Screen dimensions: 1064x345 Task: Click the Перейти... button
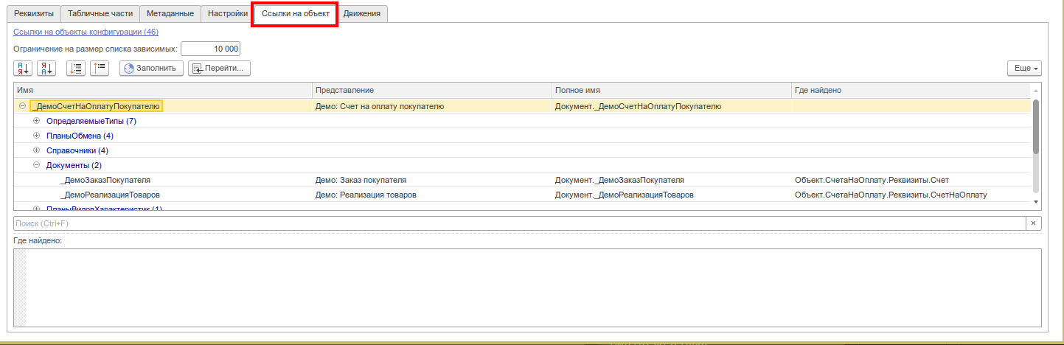(220, 69)
